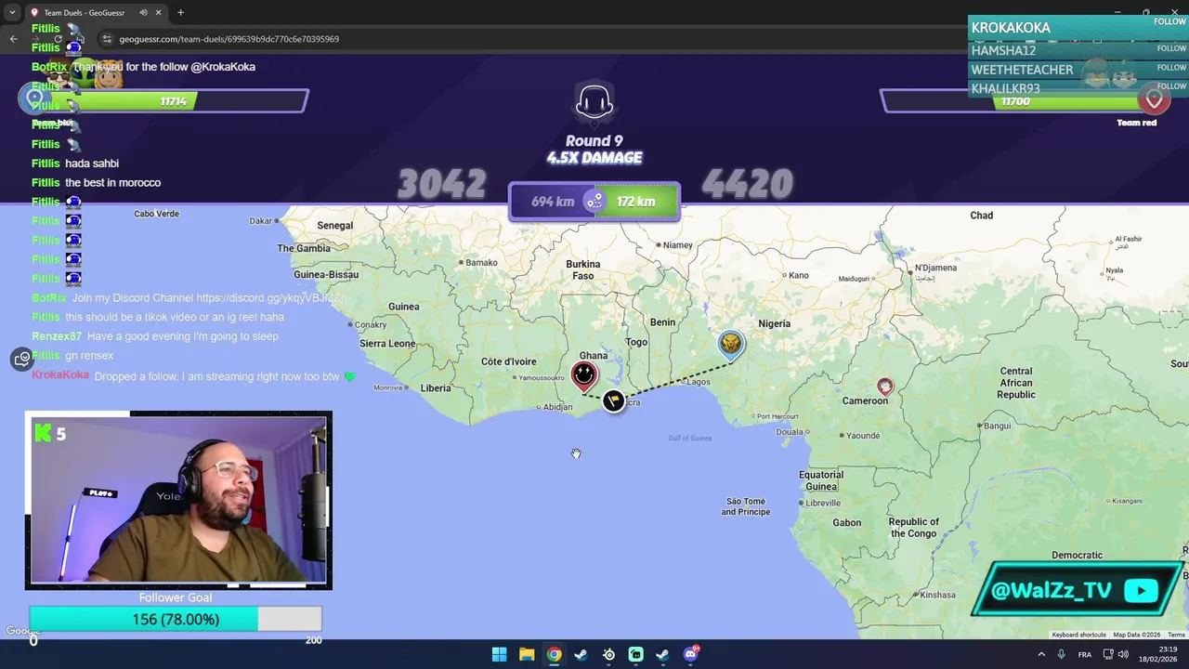Click the Chrome taskbar icon

pos(554,654)
